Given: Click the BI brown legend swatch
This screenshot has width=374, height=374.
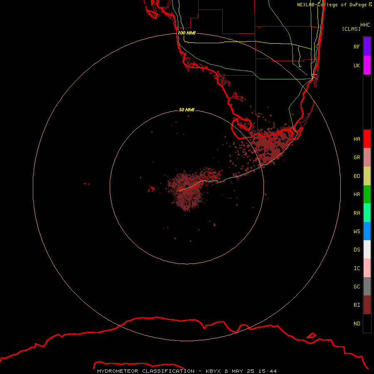Looking at the screenshot, I should [367, 305].
